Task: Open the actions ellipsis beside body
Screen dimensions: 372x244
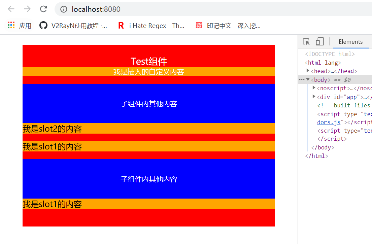Action: coord(302,80)
